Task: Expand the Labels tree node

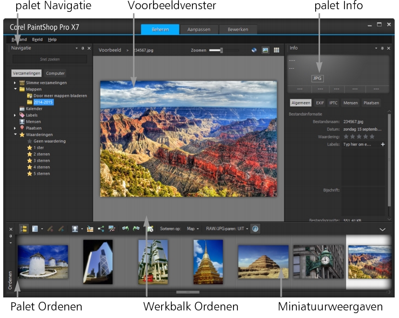Action: click(15, 115)
